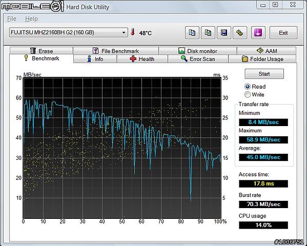Click the magnifier icon on Error Scan tab
Viewport: 307px width, 246px height.
[x=184, y=58]
